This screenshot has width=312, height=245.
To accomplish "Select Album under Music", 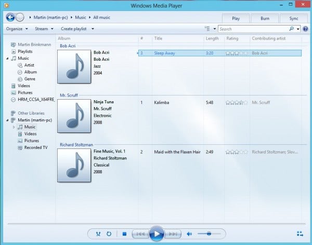I will tap(31, 72).
